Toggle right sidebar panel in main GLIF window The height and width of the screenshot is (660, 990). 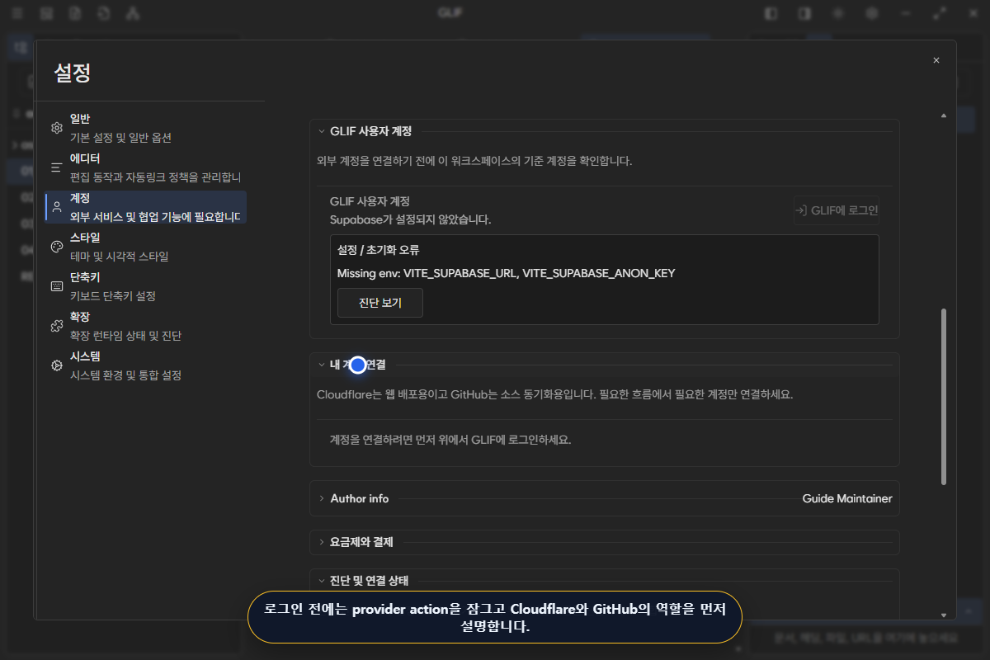tap(804, 13)
